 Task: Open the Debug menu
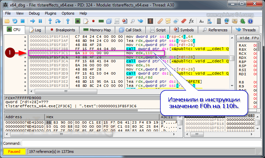pyautogui.click(x=34, y=13)
